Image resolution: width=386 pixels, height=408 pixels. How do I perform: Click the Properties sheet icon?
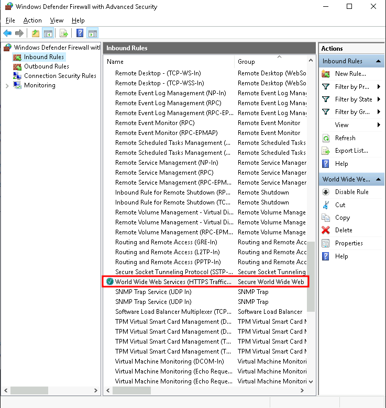click(x=326, y=243)
